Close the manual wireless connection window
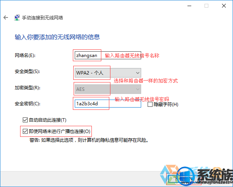This screenshot has height=187, width=233. tap(224, 6)
